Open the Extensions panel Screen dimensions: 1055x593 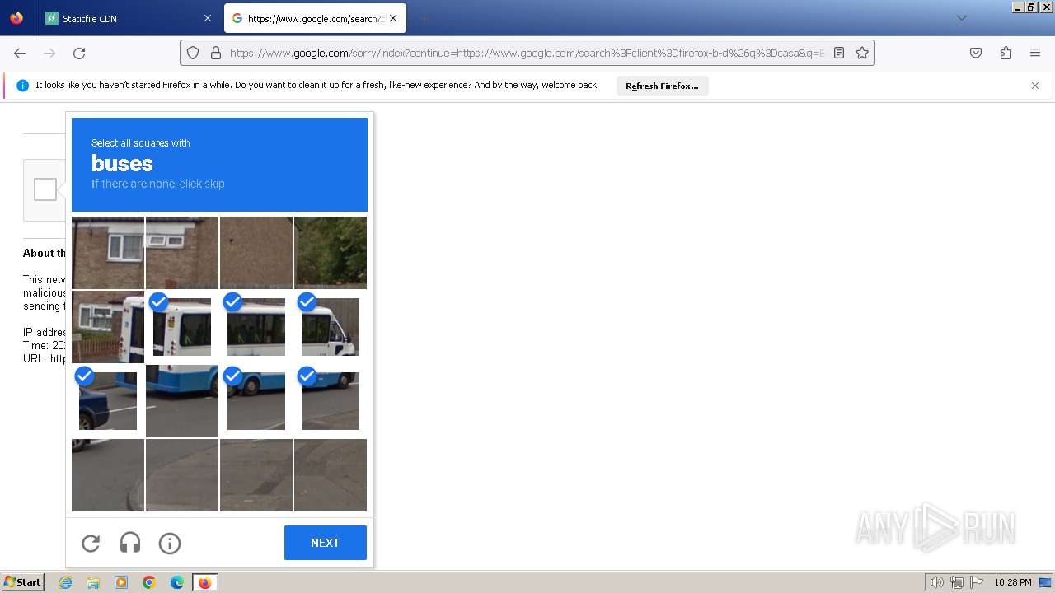click(x=1006, y=53)
